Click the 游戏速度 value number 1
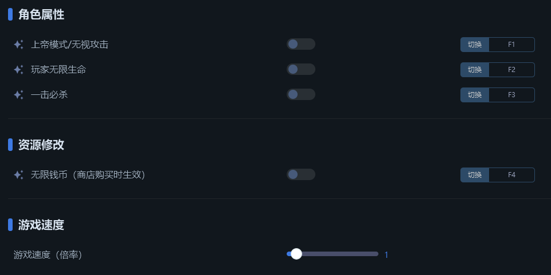 pos(386,254)
